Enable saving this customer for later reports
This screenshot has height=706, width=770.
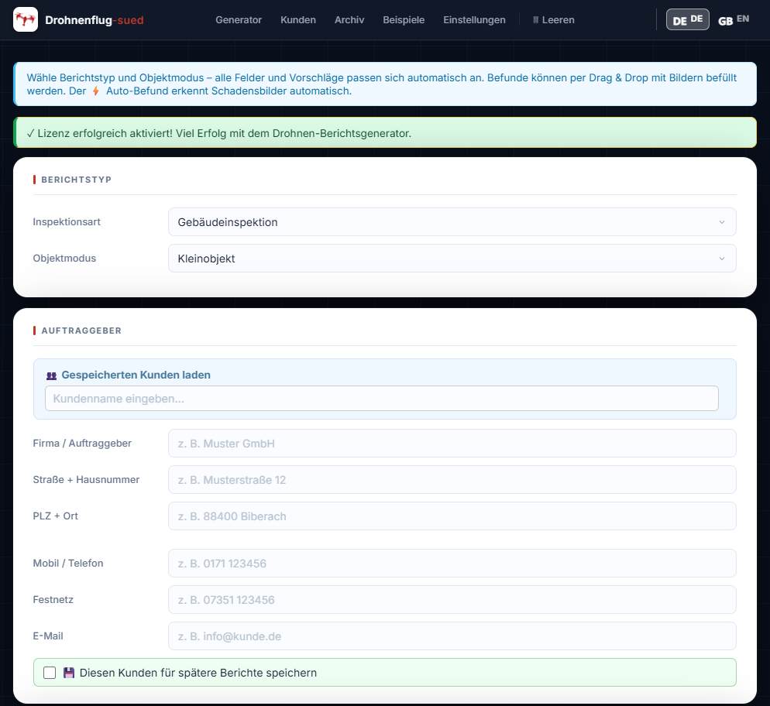[50, 673]
